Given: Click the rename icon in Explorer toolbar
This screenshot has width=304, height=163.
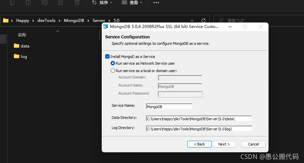Looking at the screenshot, I should coord(45,2).
